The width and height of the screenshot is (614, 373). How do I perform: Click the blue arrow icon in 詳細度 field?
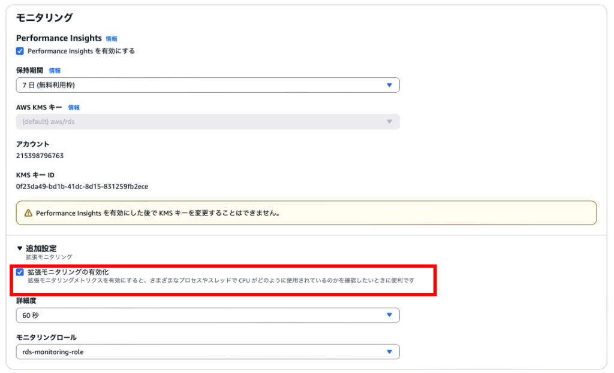(389, 315)
